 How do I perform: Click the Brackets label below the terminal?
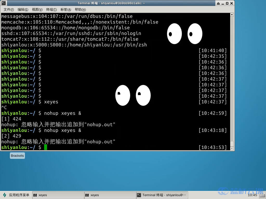[x=17, y=155]
